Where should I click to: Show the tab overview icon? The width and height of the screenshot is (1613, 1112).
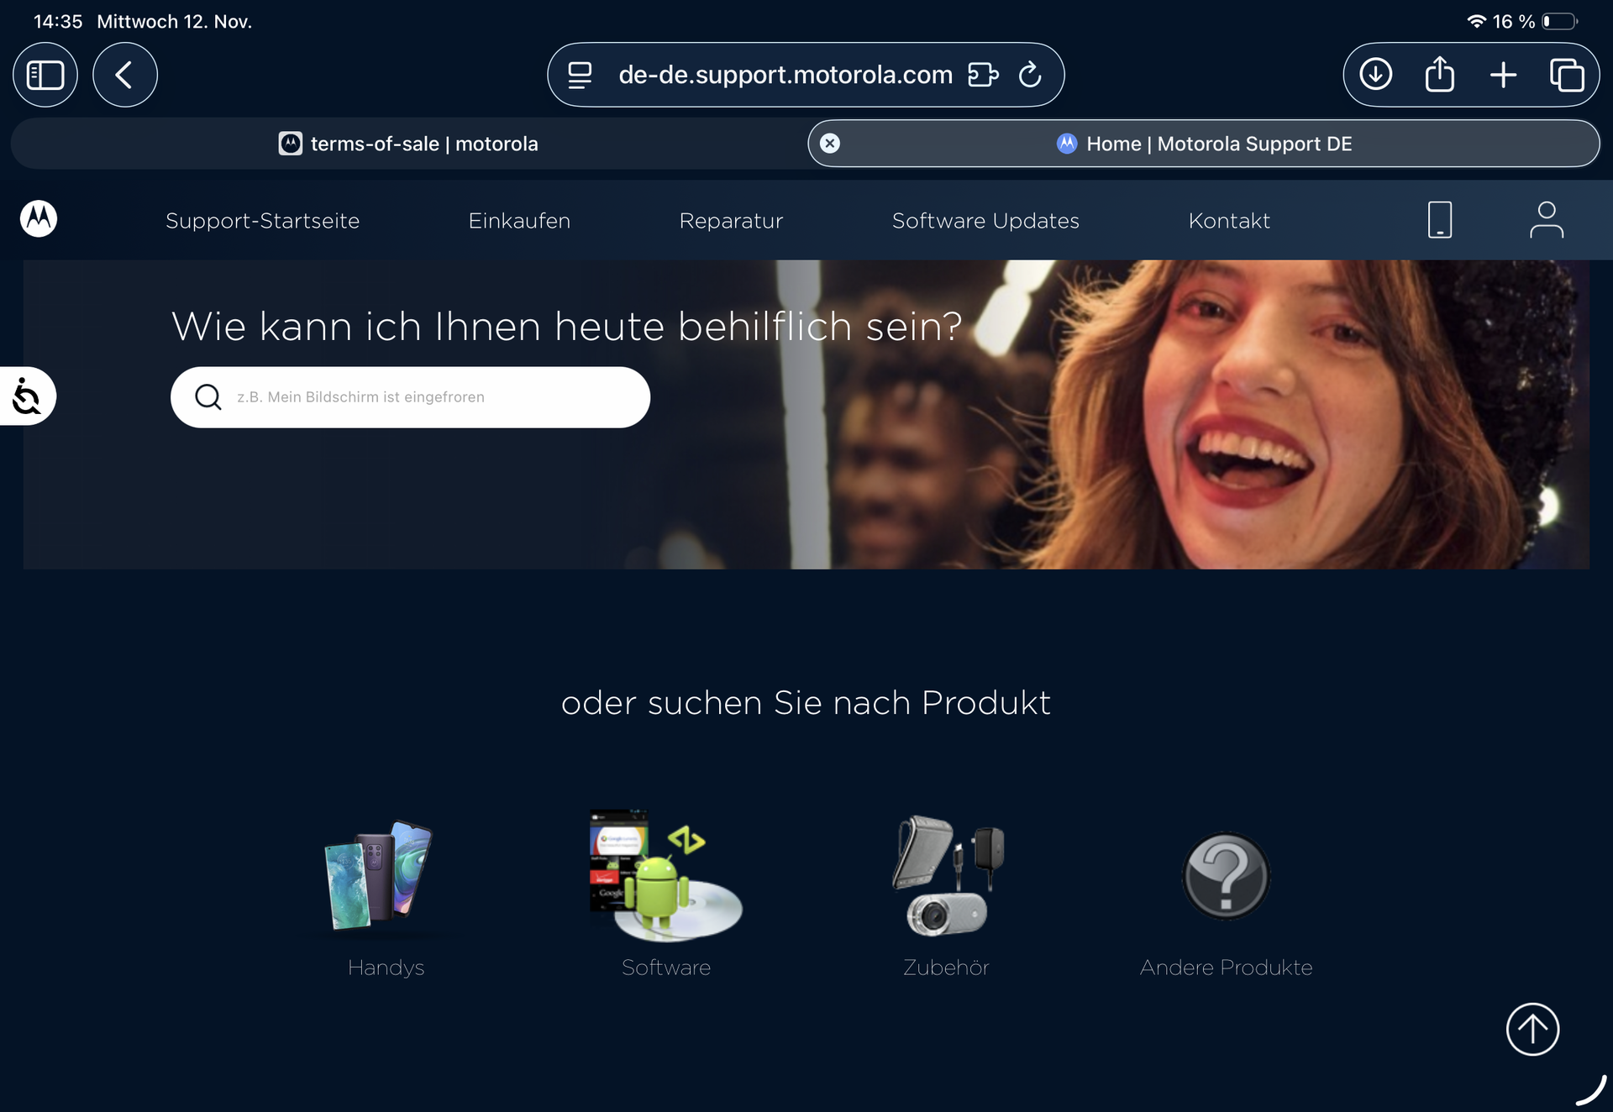click(1567, 75)
